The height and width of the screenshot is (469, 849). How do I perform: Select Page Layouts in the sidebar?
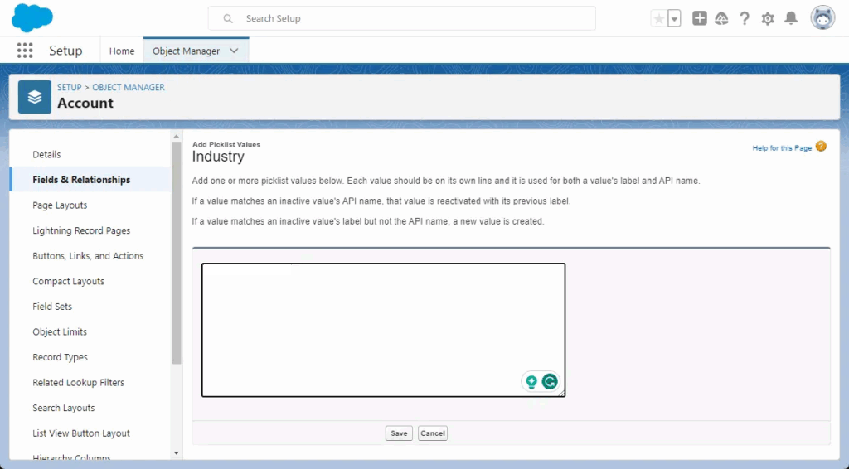click(60, 205)
